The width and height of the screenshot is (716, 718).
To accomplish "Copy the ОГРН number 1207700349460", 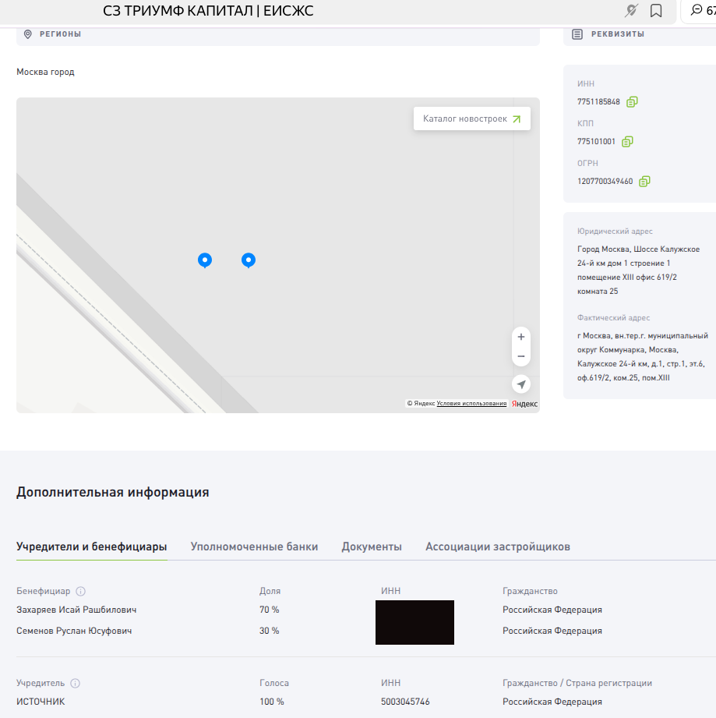I will coord(644,182).
